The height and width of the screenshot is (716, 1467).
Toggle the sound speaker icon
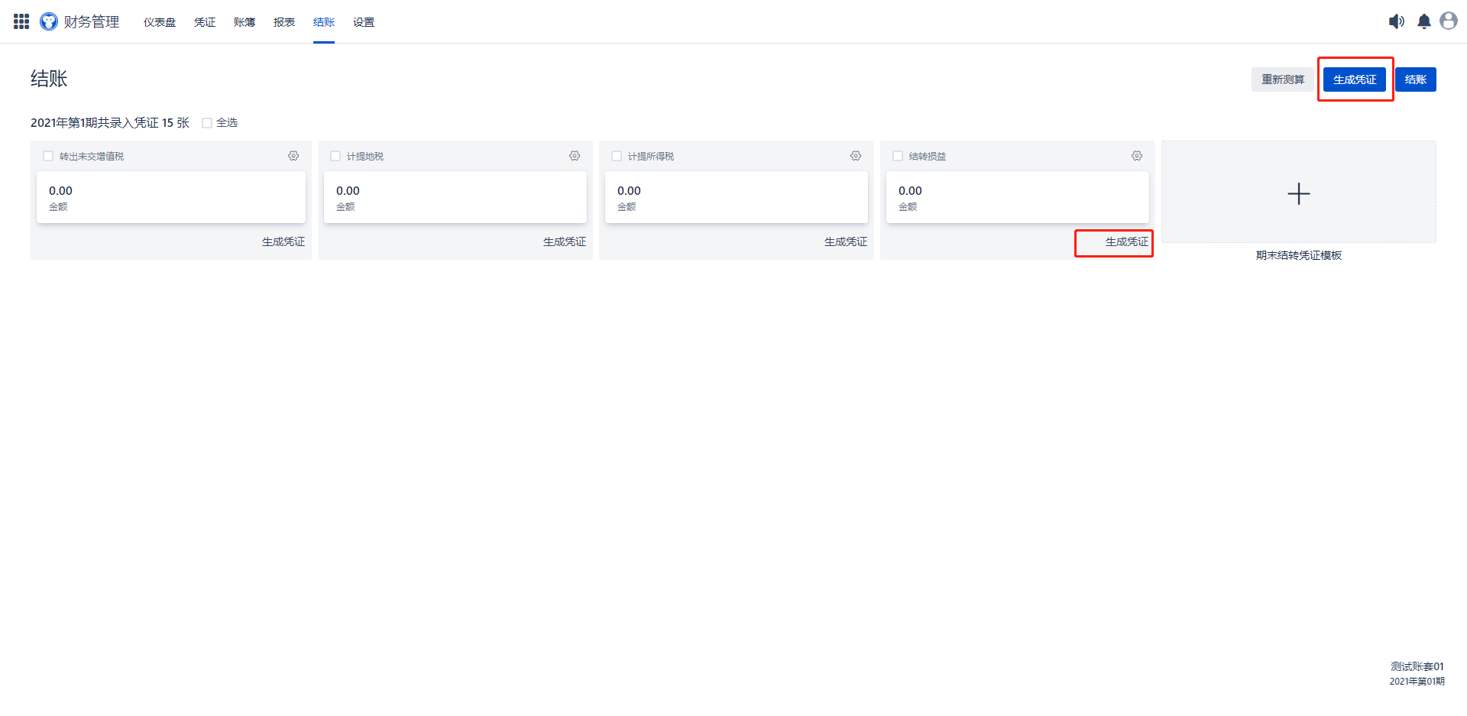tap(1397, 21)
